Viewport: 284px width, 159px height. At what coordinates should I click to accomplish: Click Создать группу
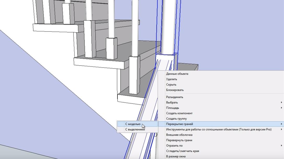point(176,119)
